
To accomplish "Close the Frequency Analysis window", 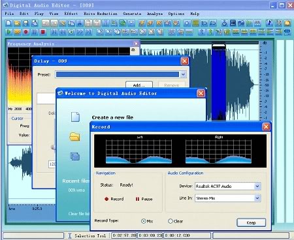I will [136, 44].
